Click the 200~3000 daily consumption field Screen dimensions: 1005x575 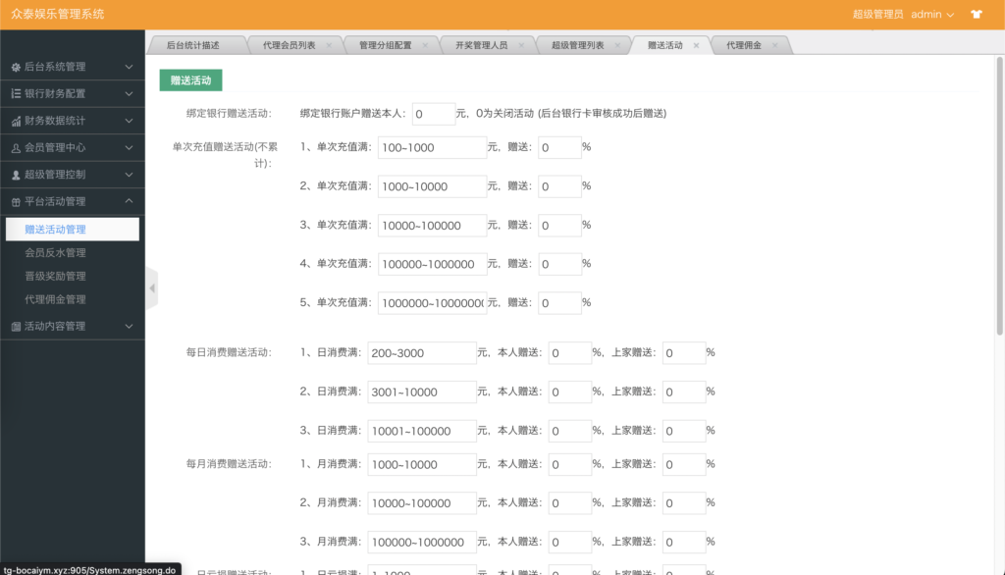point(422,353)
